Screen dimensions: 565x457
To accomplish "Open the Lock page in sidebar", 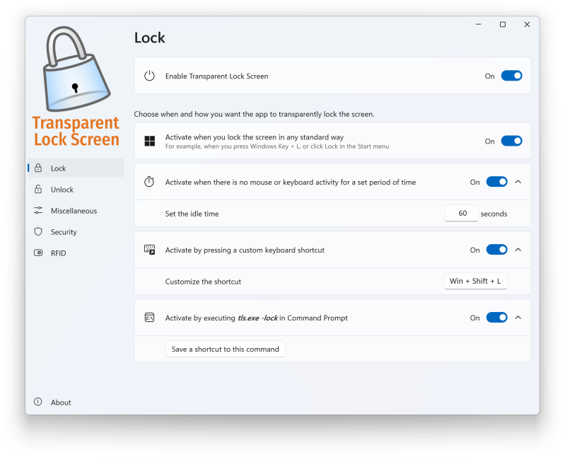I will point(76,168).
